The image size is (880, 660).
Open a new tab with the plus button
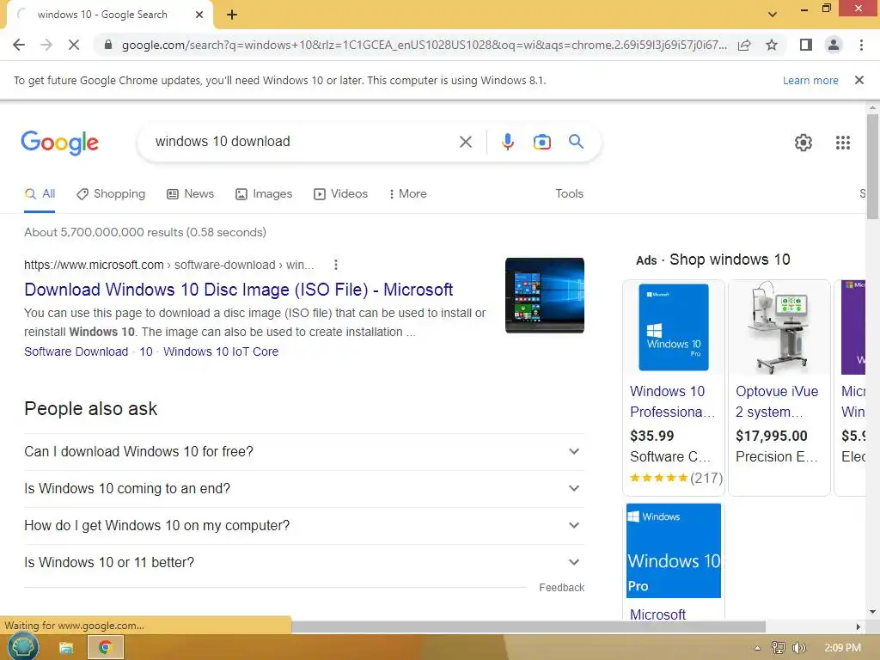click(x=232, y=15)
